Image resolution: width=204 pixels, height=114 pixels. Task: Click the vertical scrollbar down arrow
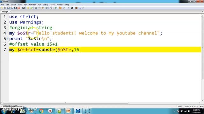[x=202, y=100]
